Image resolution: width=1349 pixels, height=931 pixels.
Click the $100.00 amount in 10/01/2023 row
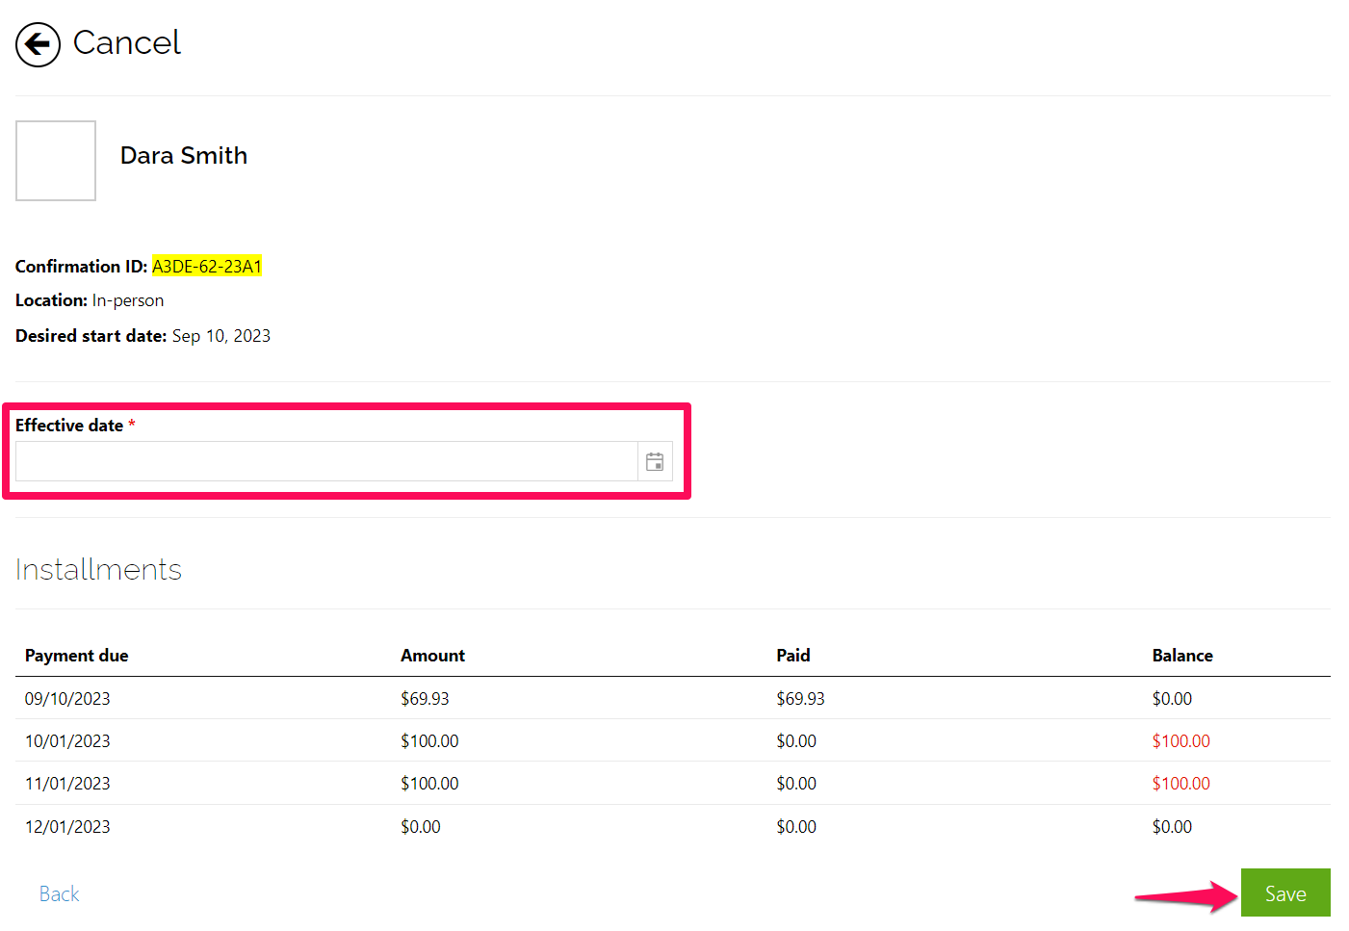429,741
